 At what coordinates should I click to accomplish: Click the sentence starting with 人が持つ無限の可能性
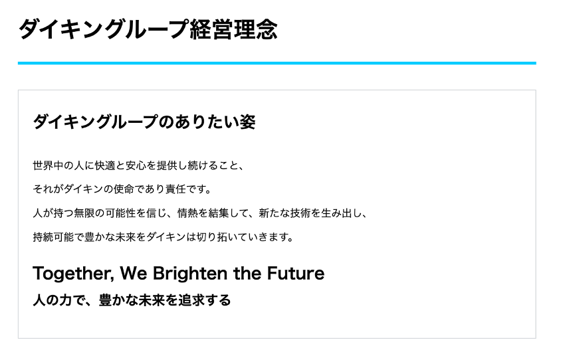click(x=199, y=213)
